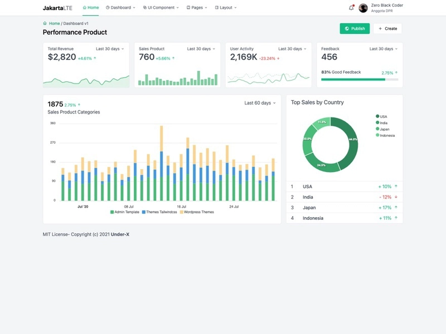Screen dimensions: 446x334
Task: Click the 16 Jul axis label
Action: pyautogui.click(x=182, y=207)
